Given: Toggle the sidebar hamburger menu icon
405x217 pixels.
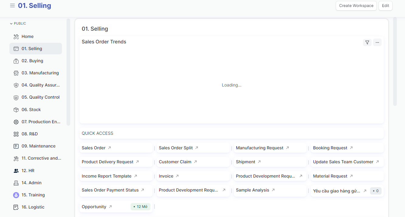Looking at the screenshot, I should click(x=12, y=6).
